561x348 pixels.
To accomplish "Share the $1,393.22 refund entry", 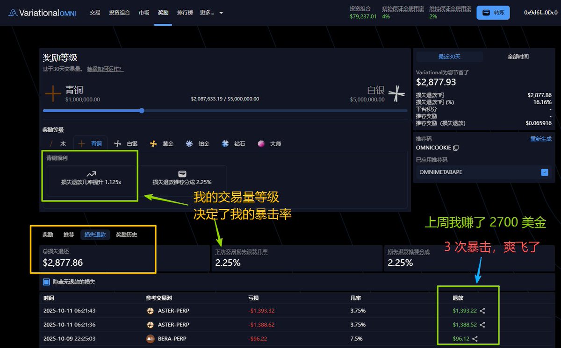I will tap(483, 311).
